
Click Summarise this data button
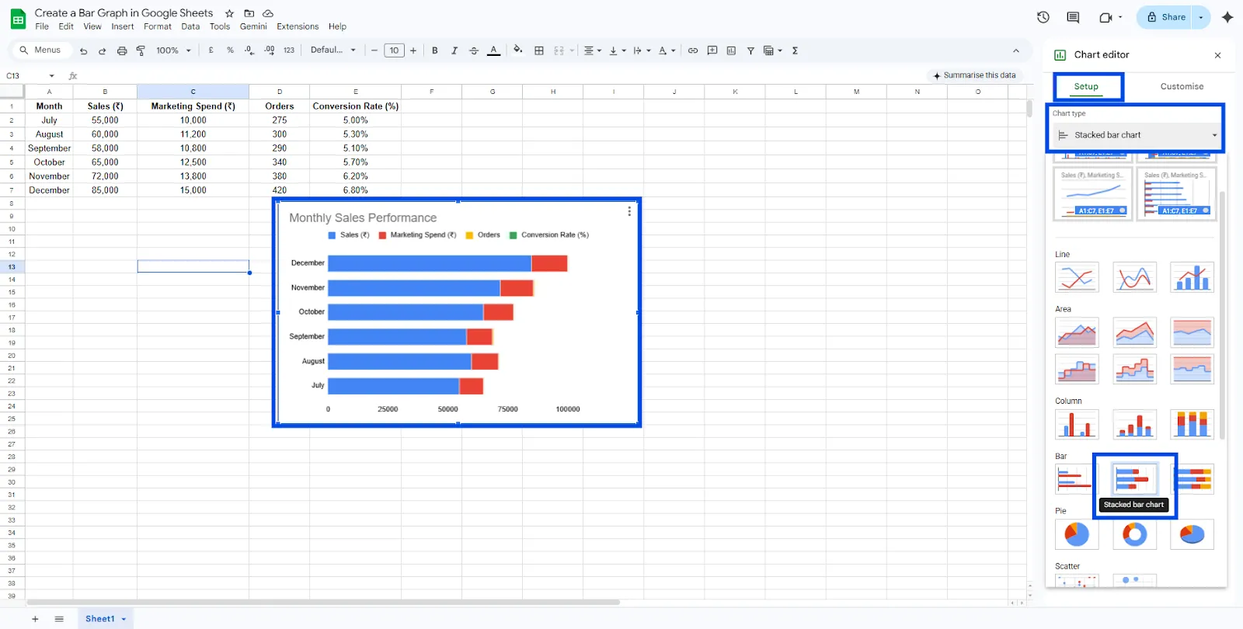[974, 75]
